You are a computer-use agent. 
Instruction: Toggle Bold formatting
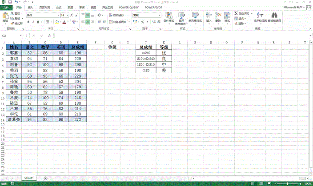click(x=28, y=21)
